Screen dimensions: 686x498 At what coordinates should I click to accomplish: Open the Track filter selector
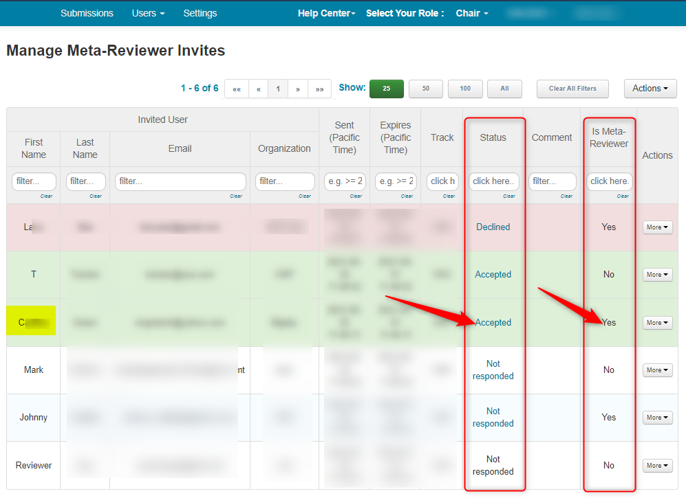pos(442,181)
